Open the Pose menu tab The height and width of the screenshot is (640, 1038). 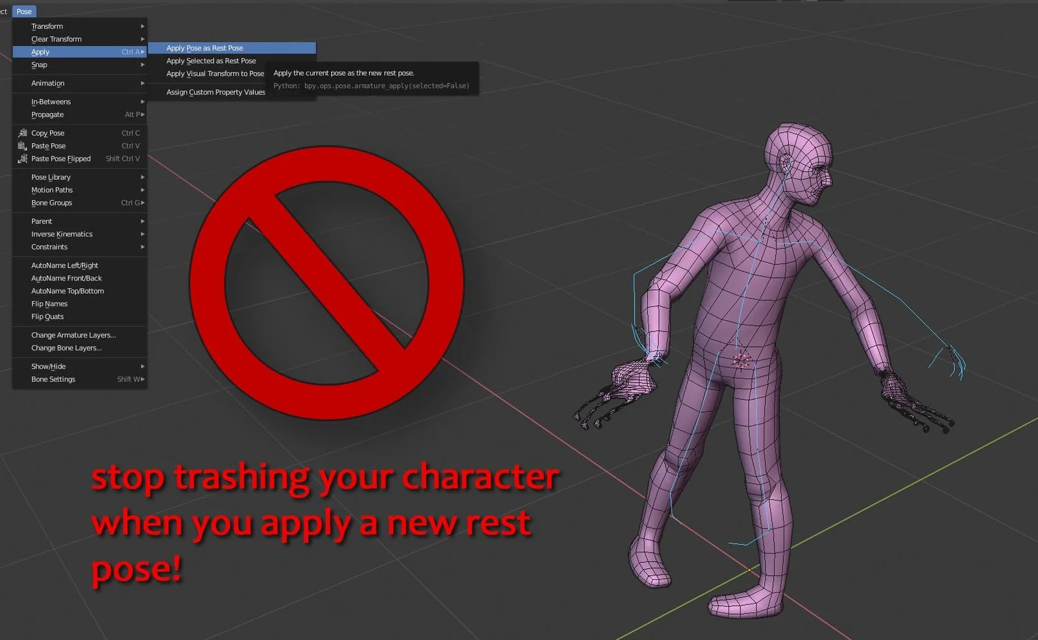tap(24, 11)
